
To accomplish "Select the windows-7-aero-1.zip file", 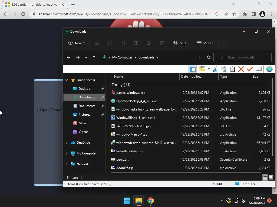I will (191, 134).
